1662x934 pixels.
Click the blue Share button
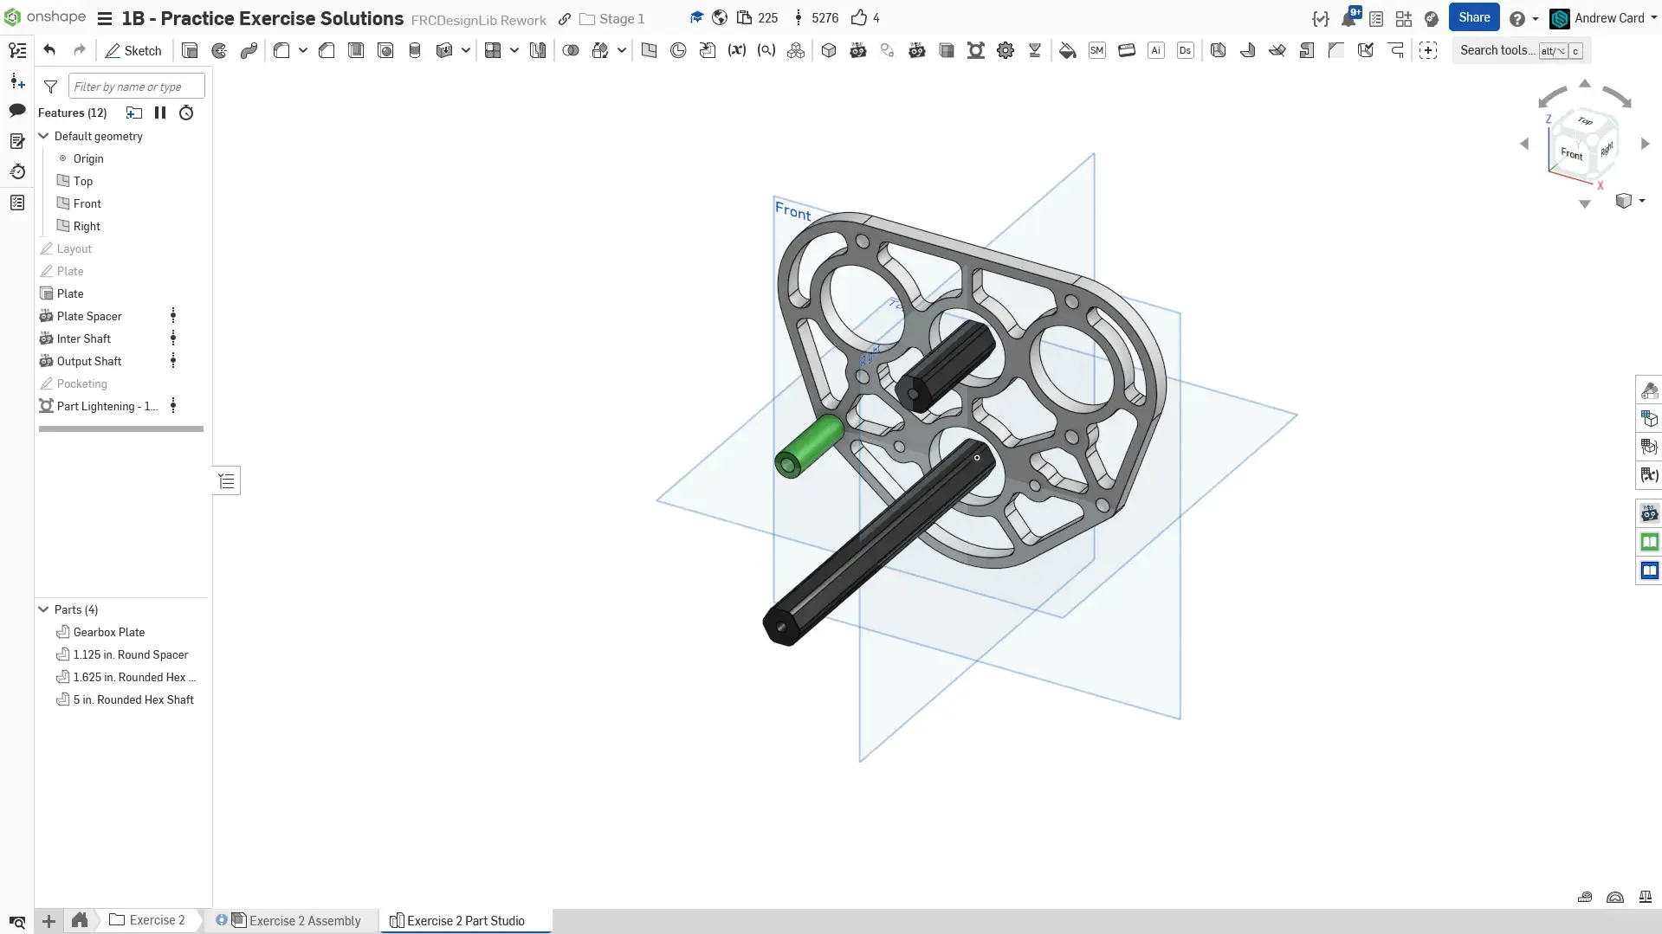click(x=1474, y=17)
